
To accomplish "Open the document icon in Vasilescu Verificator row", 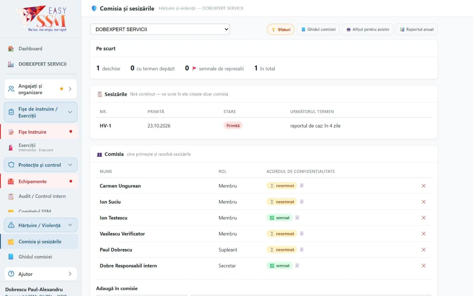I will [302, 233].
